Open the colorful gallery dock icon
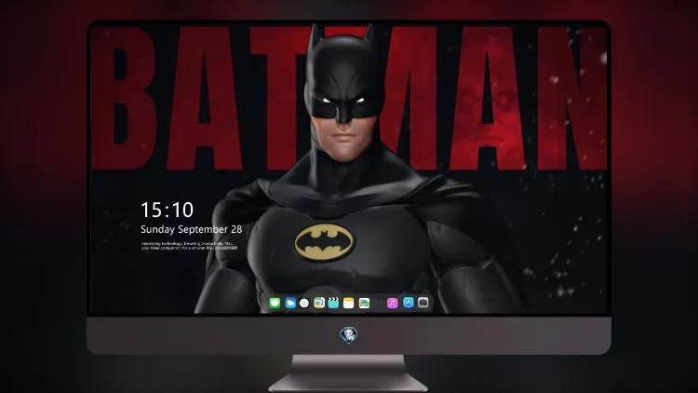 (364, 304)
